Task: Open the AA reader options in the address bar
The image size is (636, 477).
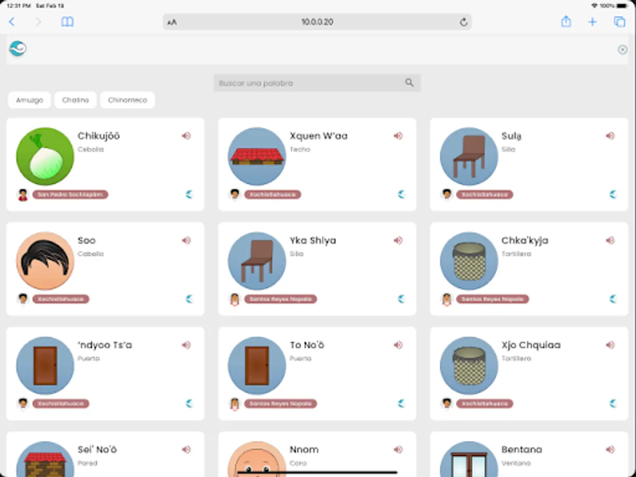Action: 172,22
